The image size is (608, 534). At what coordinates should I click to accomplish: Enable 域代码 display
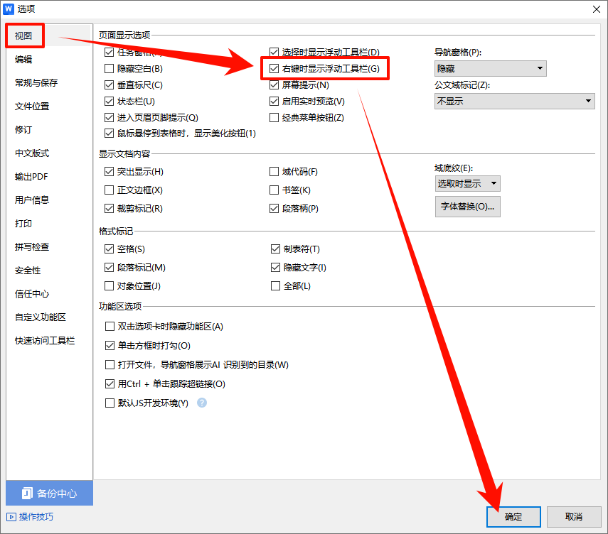pyautogui.click(x=274, y=172)
